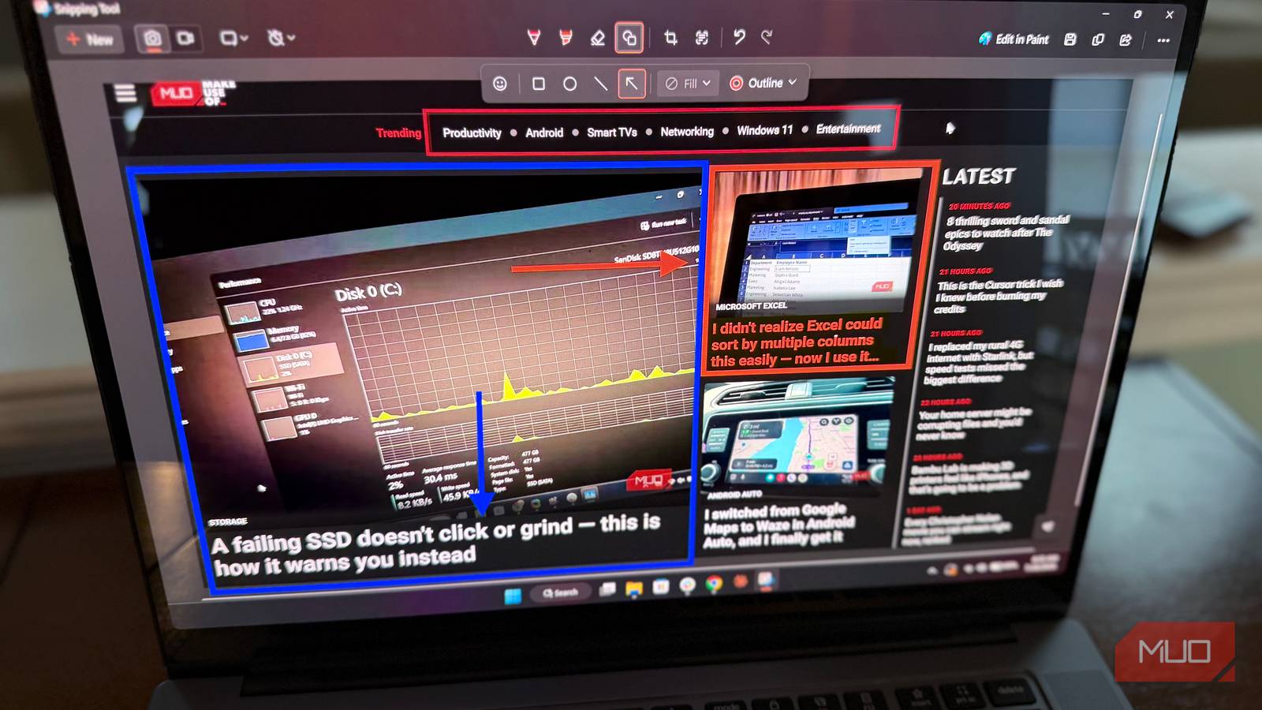Click the taskbar Search box
This screenshot has height=710, width=1262.
tap(561, 592)
